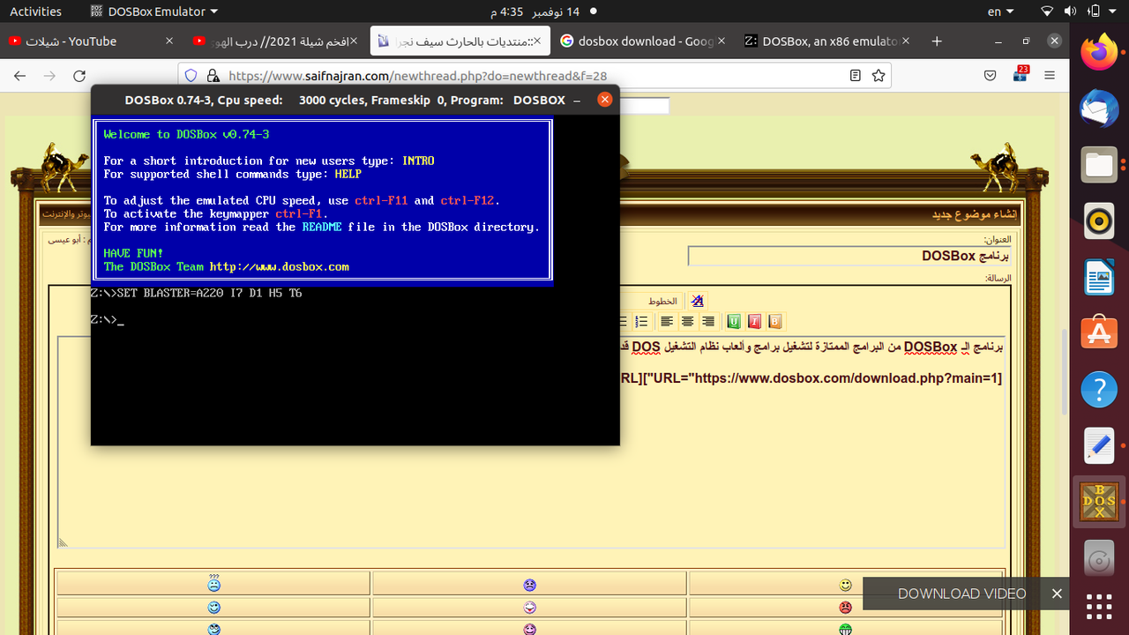Dismiss the DOWNLOAD VIDEO popup
This screenshot has width=1129, height=635.
click(x=1057, y=594)
